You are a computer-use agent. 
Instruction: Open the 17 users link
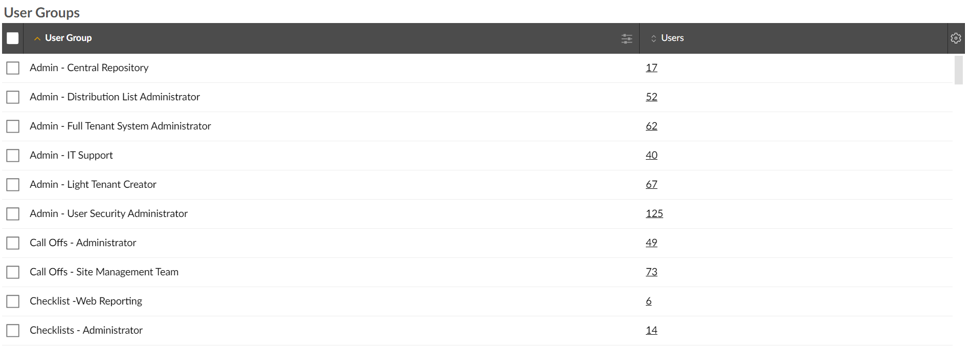click(x=651, y=68)
